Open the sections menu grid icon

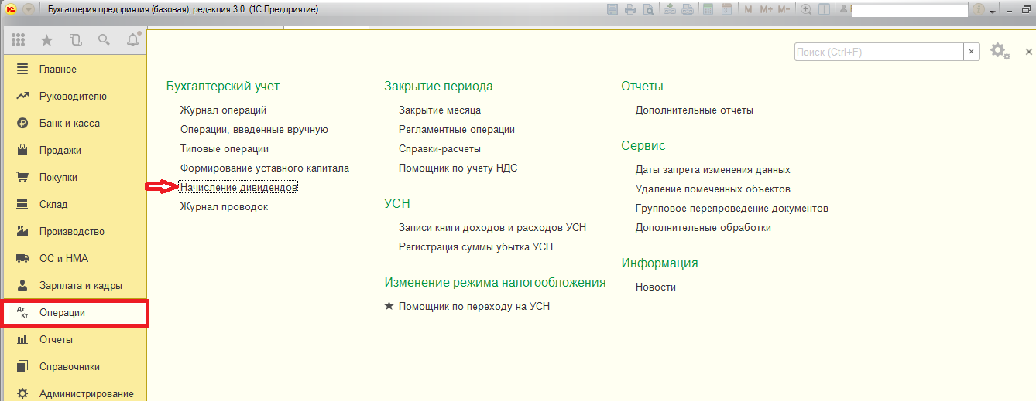(18, 40)
